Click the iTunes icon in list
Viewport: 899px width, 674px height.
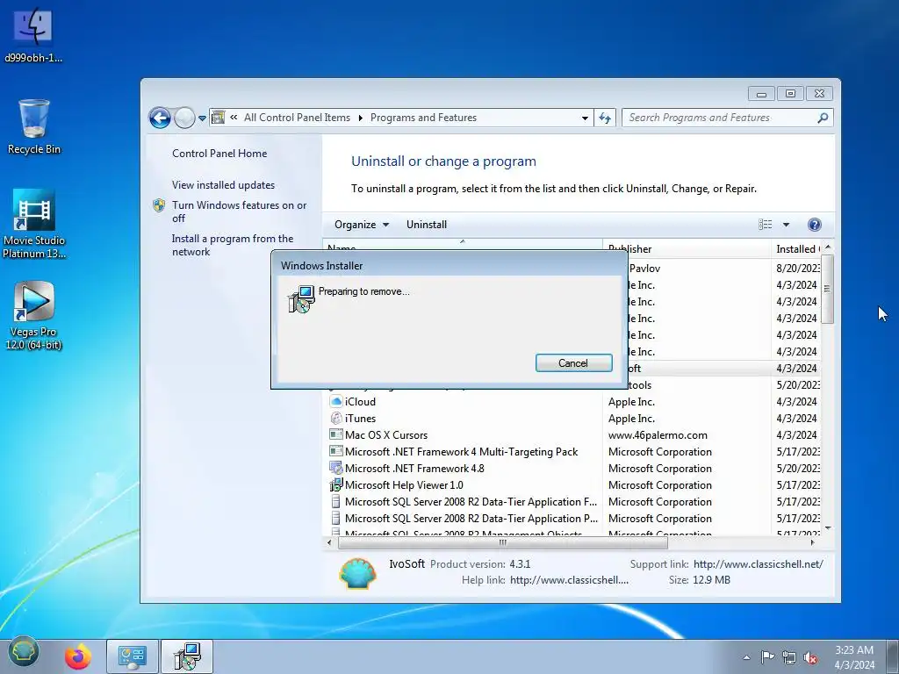336,418
